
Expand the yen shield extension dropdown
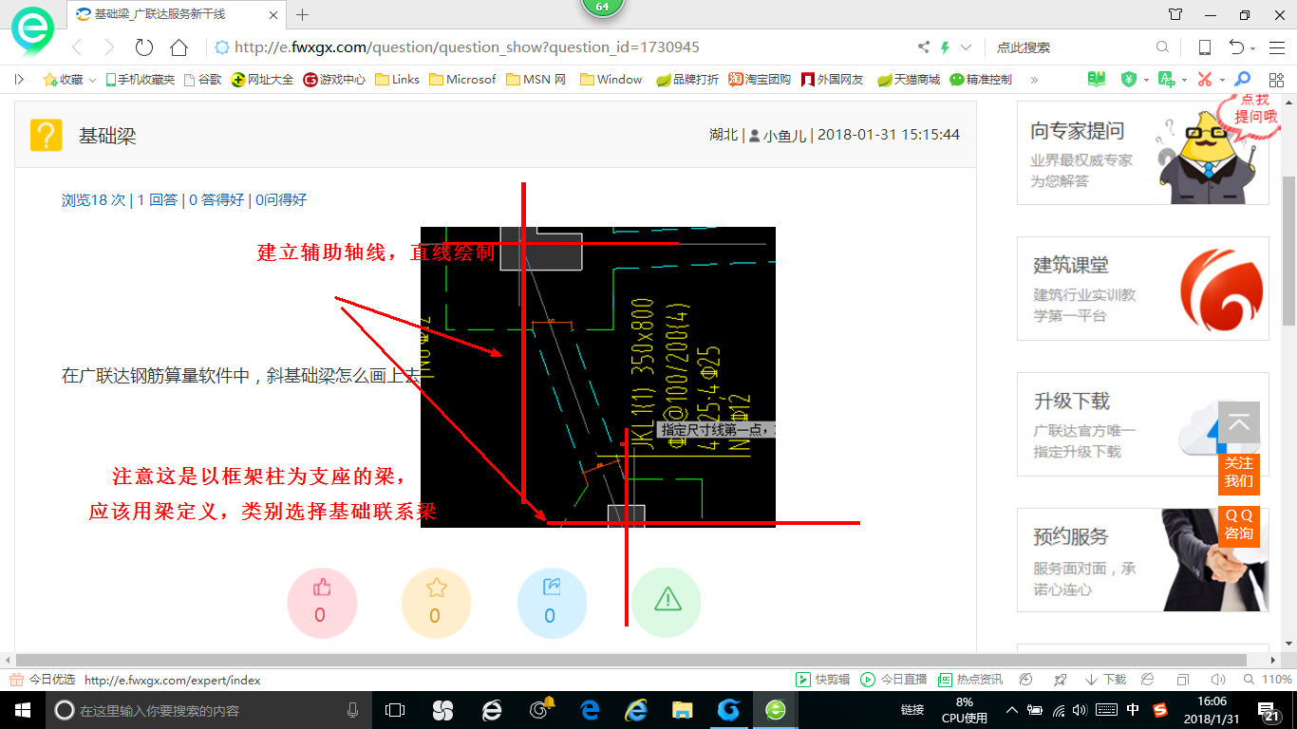click(x=1146, y=81)
